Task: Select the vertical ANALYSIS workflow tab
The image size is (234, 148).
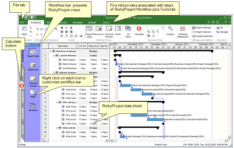Action: tap(22, 97)
